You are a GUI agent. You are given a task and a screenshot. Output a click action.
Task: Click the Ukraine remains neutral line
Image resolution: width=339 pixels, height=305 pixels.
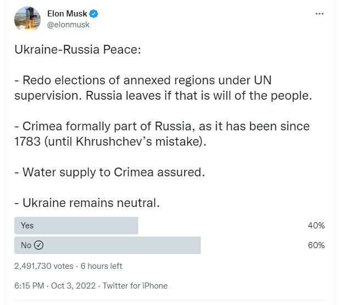pyautogui.click(x=87, y=203)
